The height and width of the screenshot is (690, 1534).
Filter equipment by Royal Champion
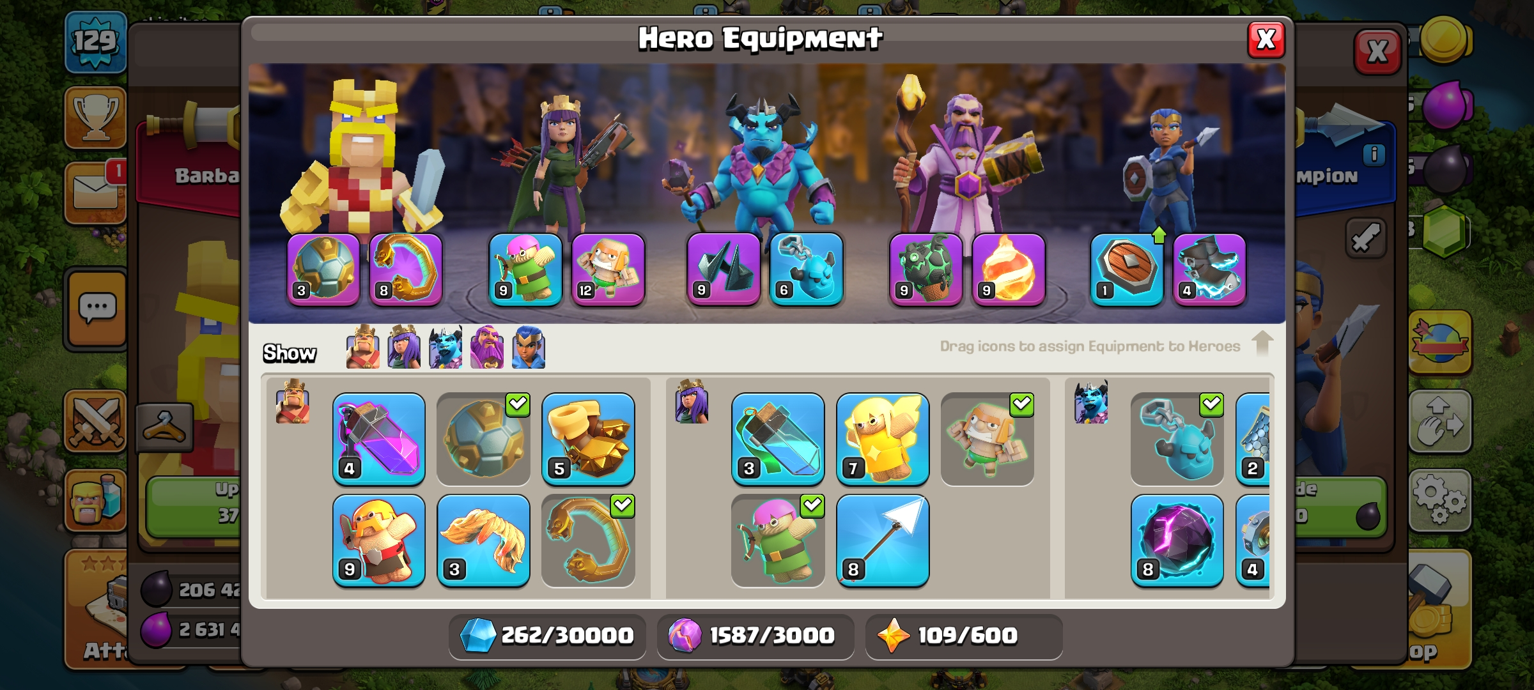click(x=529, y=347)
